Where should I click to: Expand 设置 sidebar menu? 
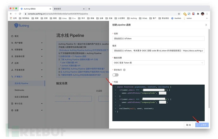coord(27,110)
